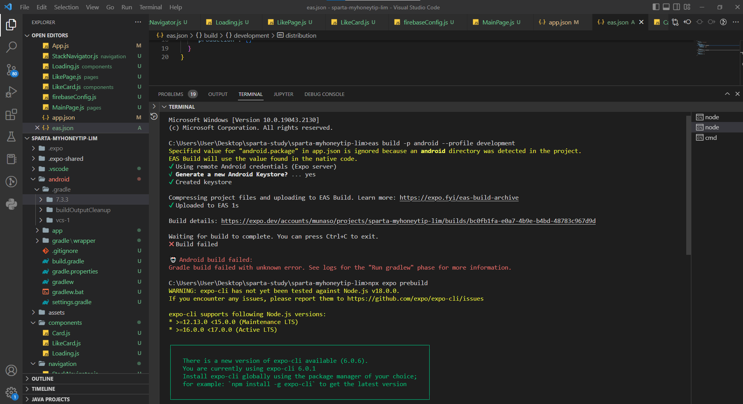Go to previous change arrow icon
This screenshot has width=743, height=404.
click(687, 22)
